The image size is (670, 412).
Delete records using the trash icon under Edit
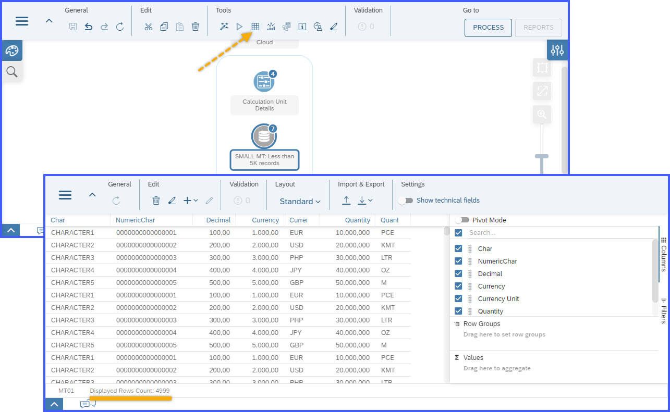click(156, 200)
